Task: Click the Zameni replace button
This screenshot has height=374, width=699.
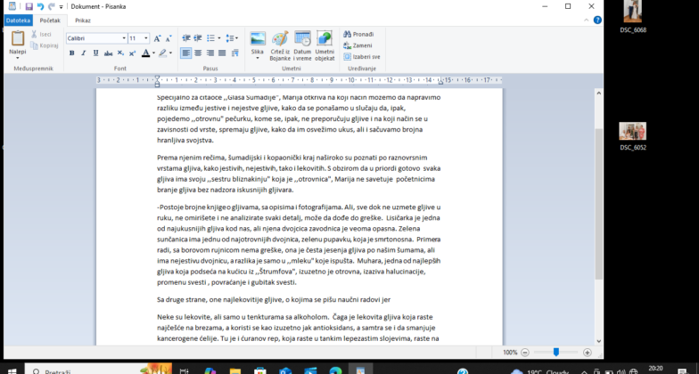Action: point(357,45)
